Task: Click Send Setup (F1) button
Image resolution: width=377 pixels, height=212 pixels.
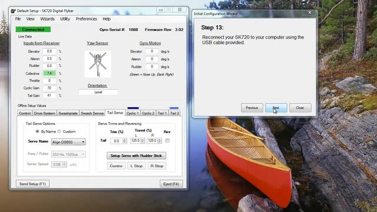Action: tap(33, 184)
